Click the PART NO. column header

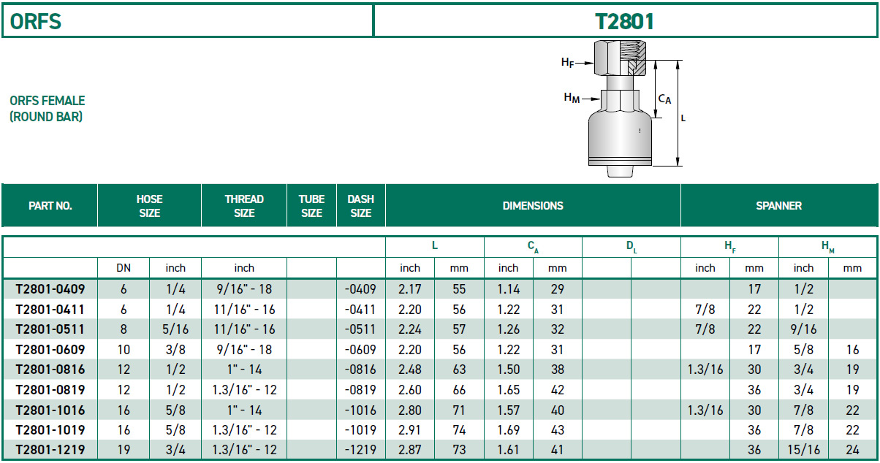click(x=50, y=206)
